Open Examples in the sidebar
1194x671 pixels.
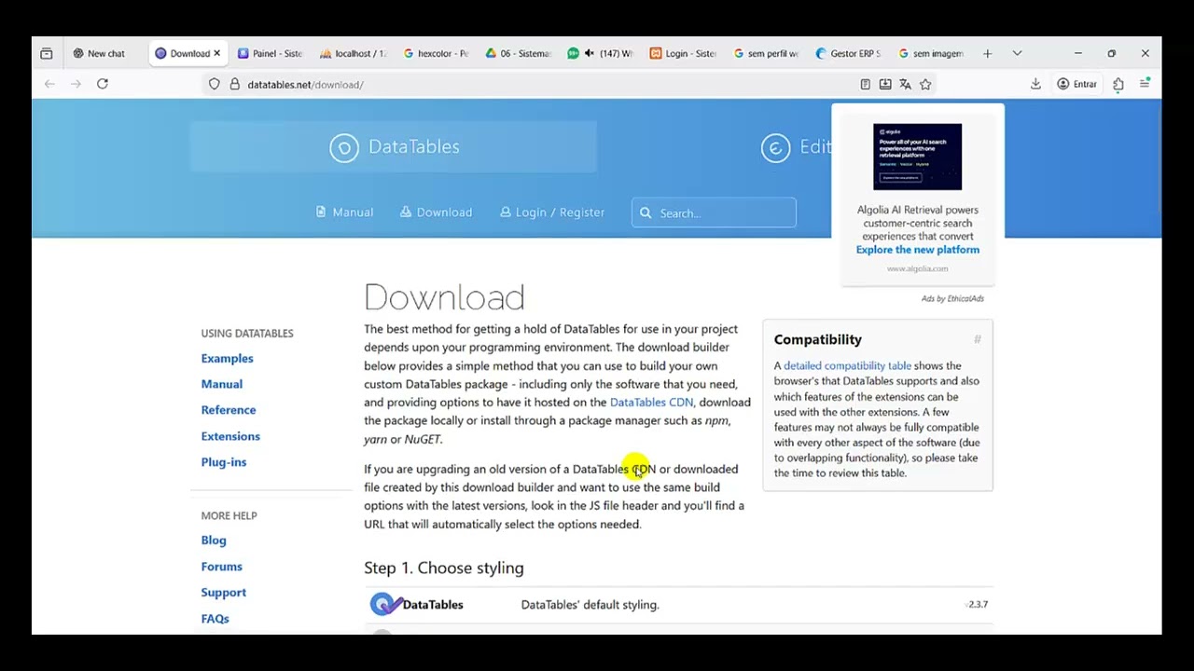tap(227, 358)
